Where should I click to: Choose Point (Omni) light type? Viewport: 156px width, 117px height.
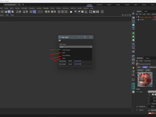pyautogui.click(x=66, y=50)
